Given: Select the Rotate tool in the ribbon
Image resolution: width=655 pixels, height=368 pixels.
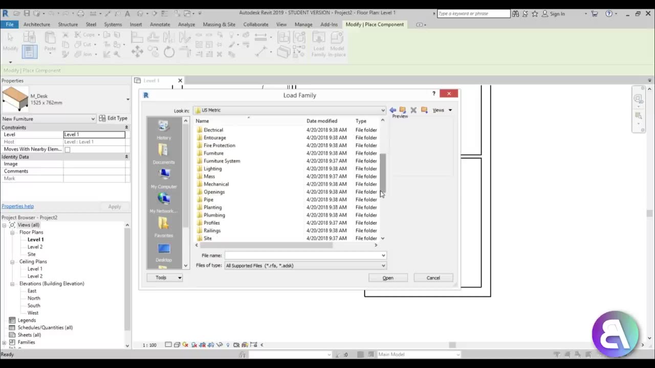Looking at the screenshot, I should tap(169, 51).
